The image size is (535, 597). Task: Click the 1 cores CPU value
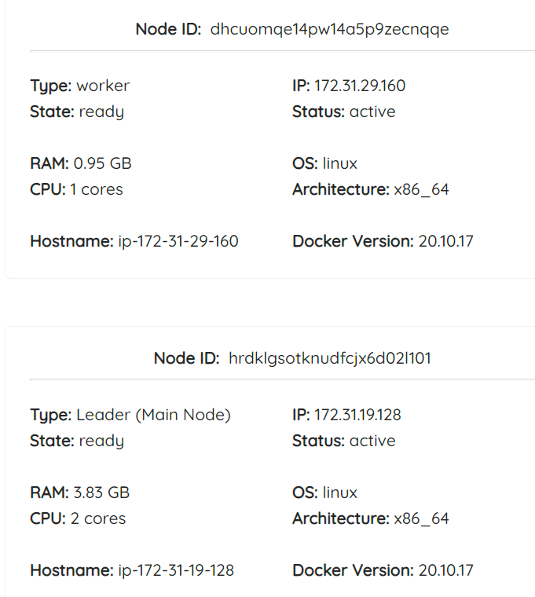tap(97, 189)
